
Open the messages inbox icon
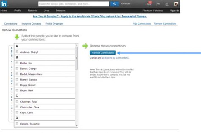point(149,3)
